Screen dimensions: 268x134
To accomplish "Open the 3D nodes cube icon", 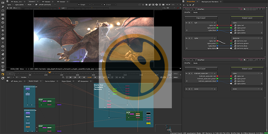I will [3, 39].
